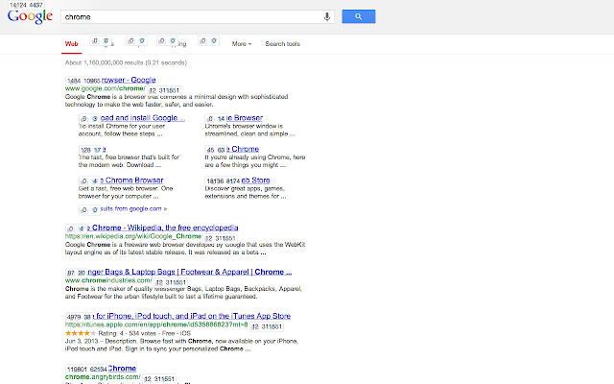
Task: Click the "4979 38" badge on iTunes result
Action: 79,317
